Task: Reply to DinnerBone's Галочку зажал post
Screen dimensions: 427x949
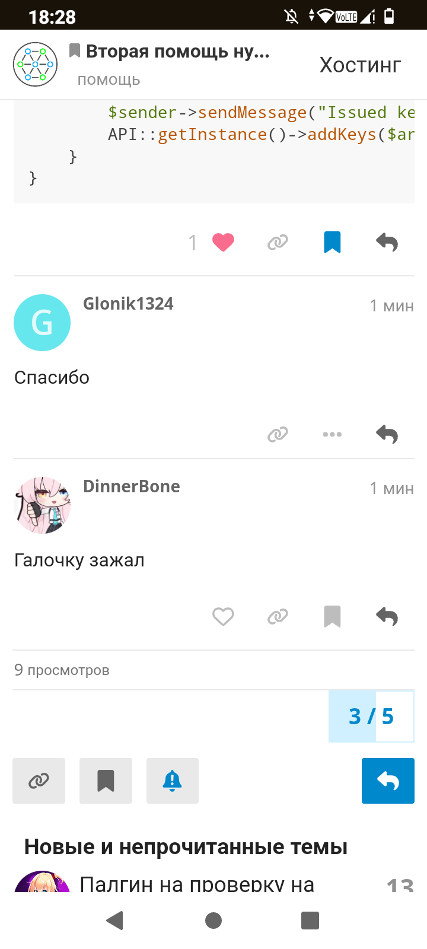Action: (387, 617)
